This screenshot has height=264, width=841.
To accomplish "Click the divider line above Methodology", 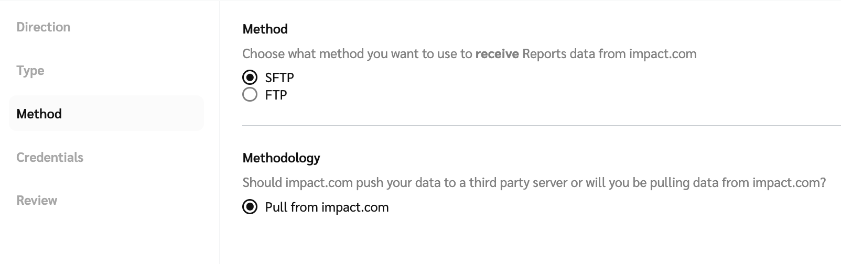I will pos(541,126).
